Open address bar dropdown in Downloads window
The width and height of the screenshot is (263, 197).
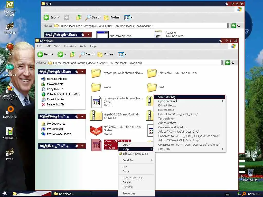222,63
